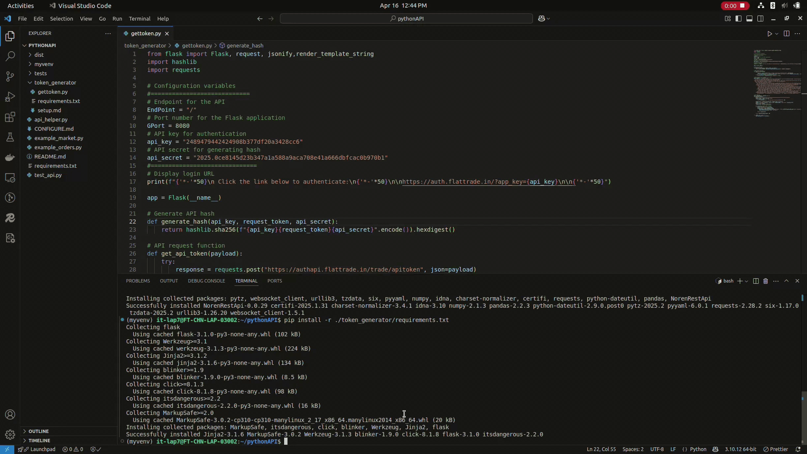The image size is (807, 454).
Task: Expand the myvenv folder
Action: 44,64
